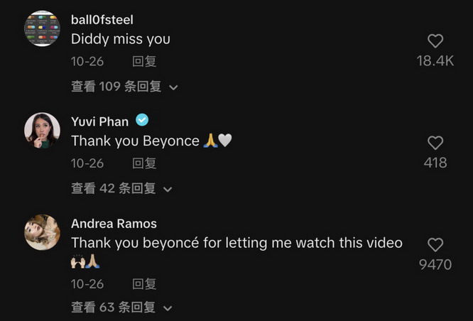Click the 418 like count
The width and height of the screenshot is (473, 321).
click(435, 163)
